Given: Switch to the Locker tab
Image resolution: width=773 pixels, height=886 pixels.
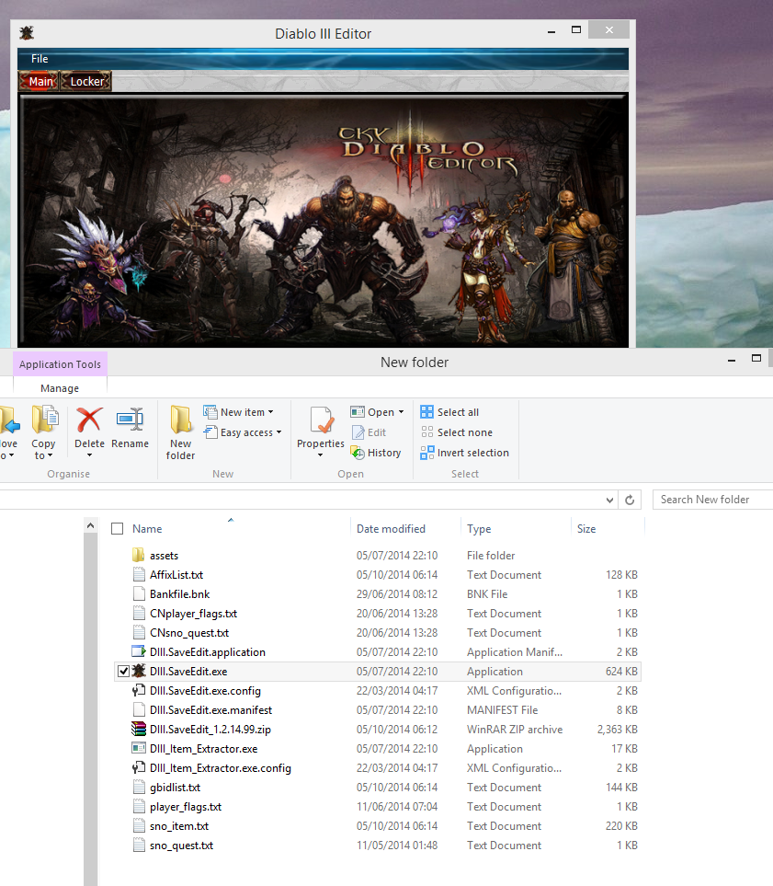Looking at the screenshot, I should [x=86, y=81].
